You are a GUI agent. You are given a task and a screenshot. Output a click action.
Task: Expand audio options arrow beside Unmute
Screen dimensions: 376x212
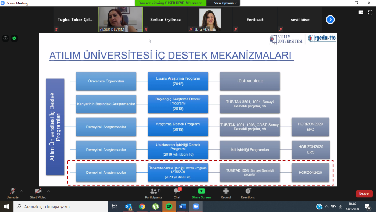[21, 191]
